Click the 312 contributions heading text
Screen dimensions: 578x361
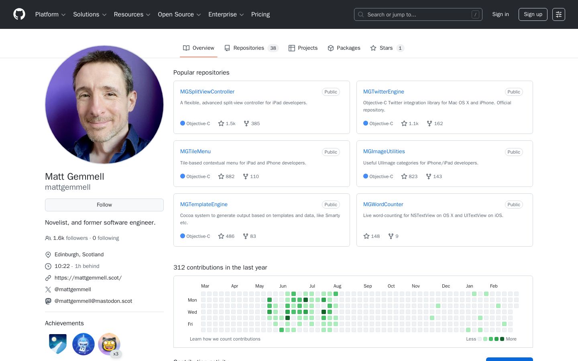220,268
